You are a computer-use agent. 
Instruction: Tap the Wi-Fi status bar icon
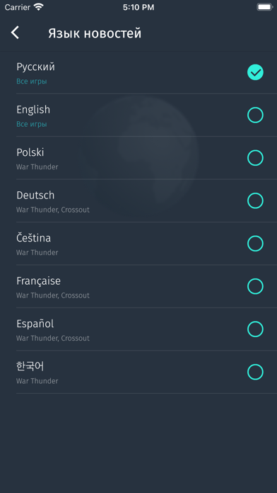point(39,7)
